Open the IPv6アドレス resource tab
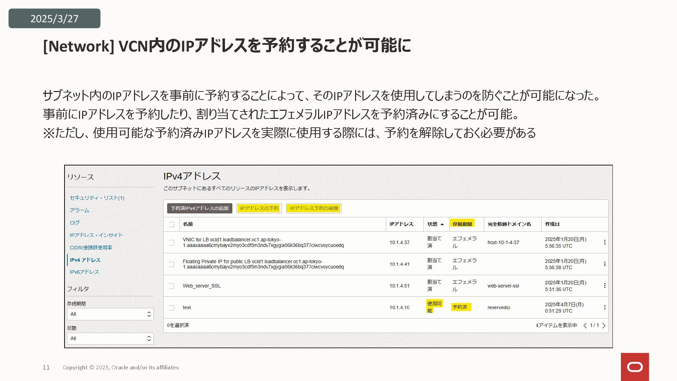 [84, 272]
